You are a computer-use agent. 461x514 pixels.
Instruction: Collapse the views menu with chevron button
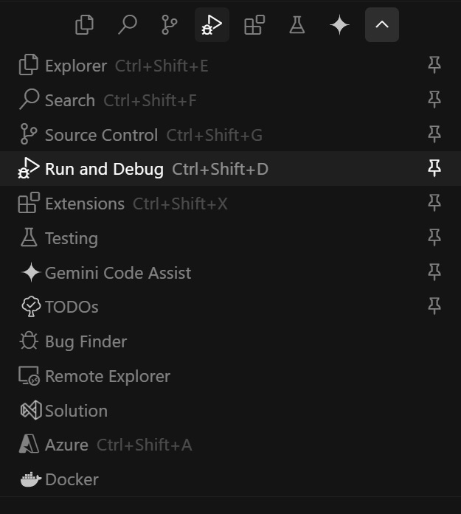(381, 25)
